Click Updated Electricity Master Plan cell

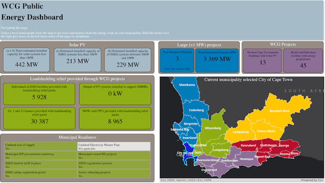(x=114, y=146)
